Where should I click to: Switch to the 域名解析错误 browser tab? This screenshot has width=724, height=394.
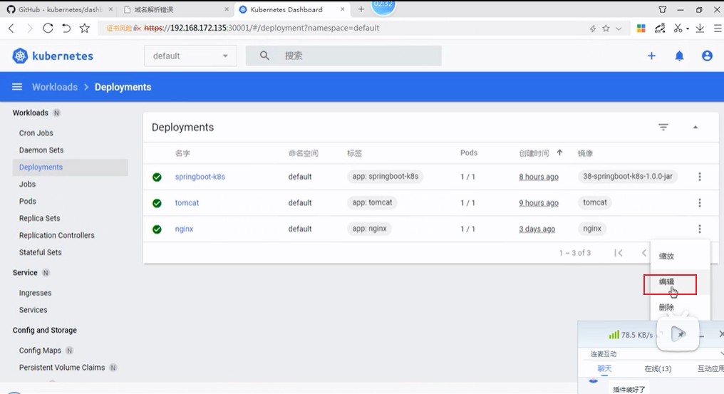[x=175, y=9]
